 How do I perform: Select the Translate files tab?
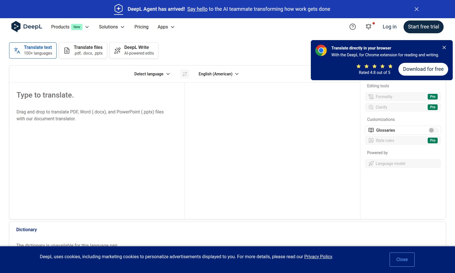pyautogui.click(x=83, y=50)
